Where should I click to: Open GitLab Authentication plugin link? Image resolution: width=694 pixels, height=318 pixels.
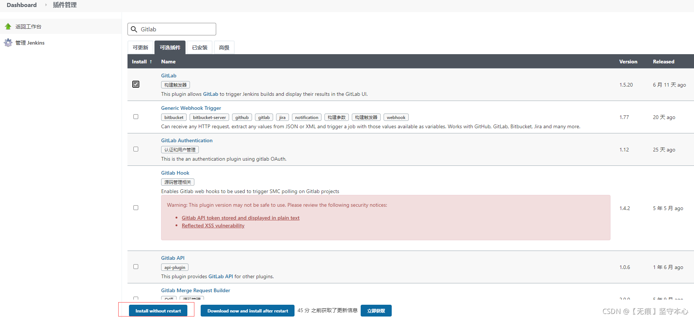point(187,140)
